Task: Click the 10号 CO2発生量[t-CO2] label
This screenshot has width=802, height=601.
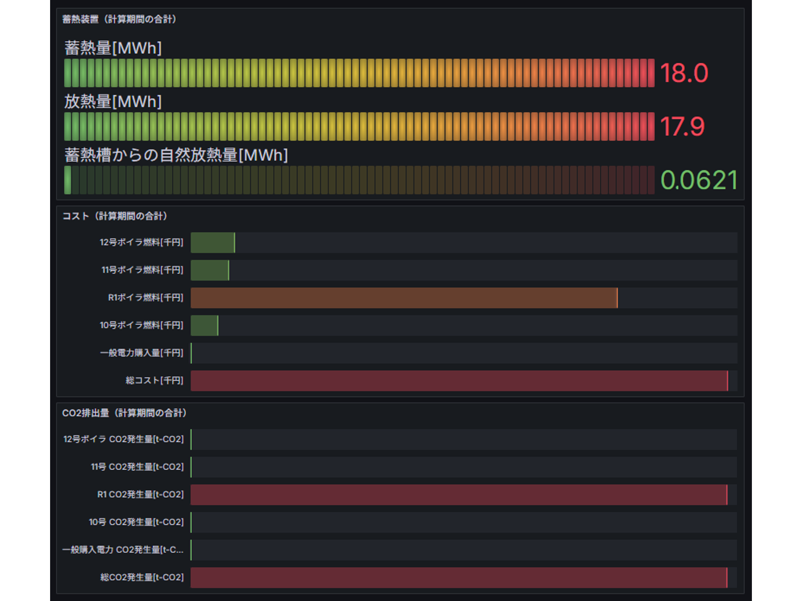Action: [136, 522]
